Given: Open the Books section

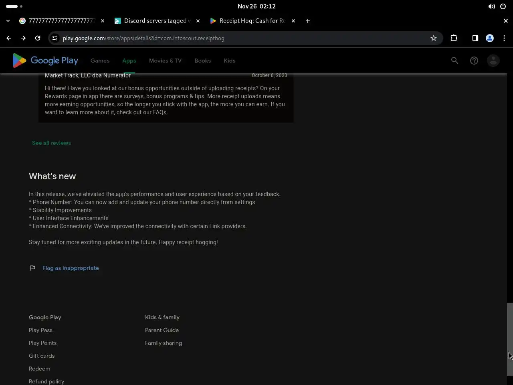Looking at the screenshot, I should [202, 61].
